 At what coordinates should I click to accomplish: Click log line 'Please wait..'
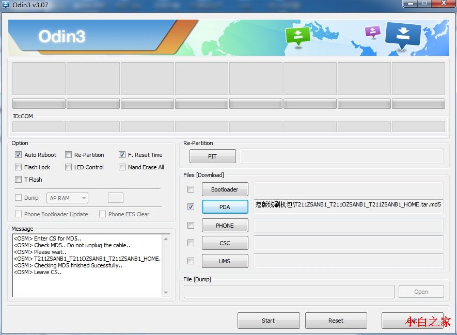click(x=40, y=252)
